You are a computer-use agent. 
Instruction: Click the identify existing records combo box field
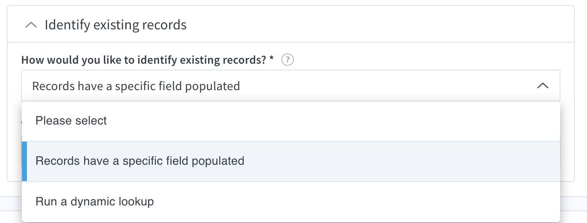click(291, 86)
